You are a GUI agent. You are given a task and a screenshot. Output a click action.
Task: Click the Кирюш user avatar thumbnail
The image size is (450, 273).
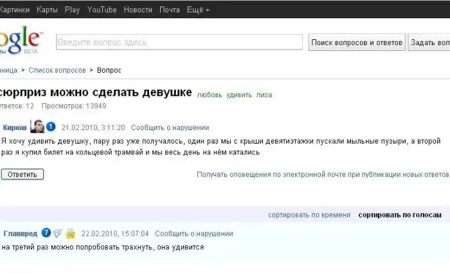pos(37,127)
